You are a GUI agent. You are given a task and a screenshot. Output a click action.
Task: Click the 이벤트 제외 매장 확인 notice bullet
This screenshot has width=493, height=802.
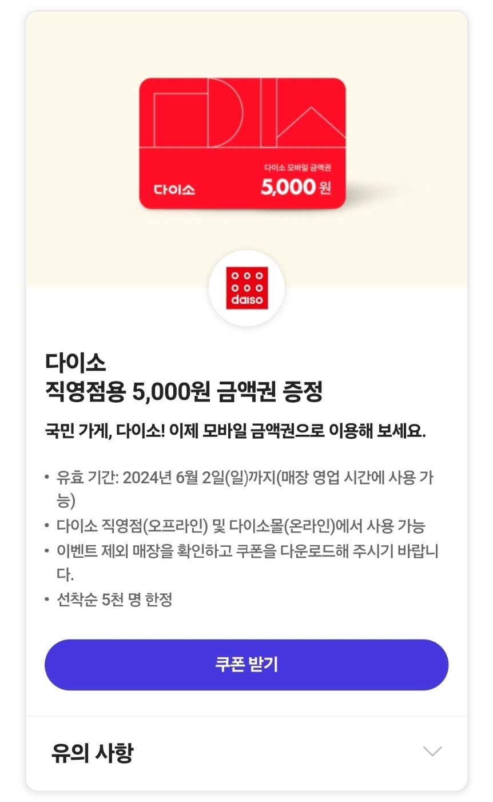coord(241,562)
